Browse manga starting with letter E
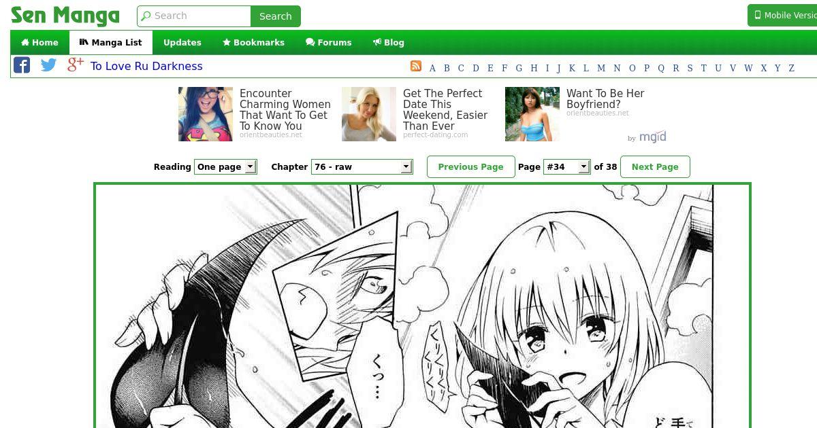This screenshot has height=428, width=817. (x=490, y=68)
